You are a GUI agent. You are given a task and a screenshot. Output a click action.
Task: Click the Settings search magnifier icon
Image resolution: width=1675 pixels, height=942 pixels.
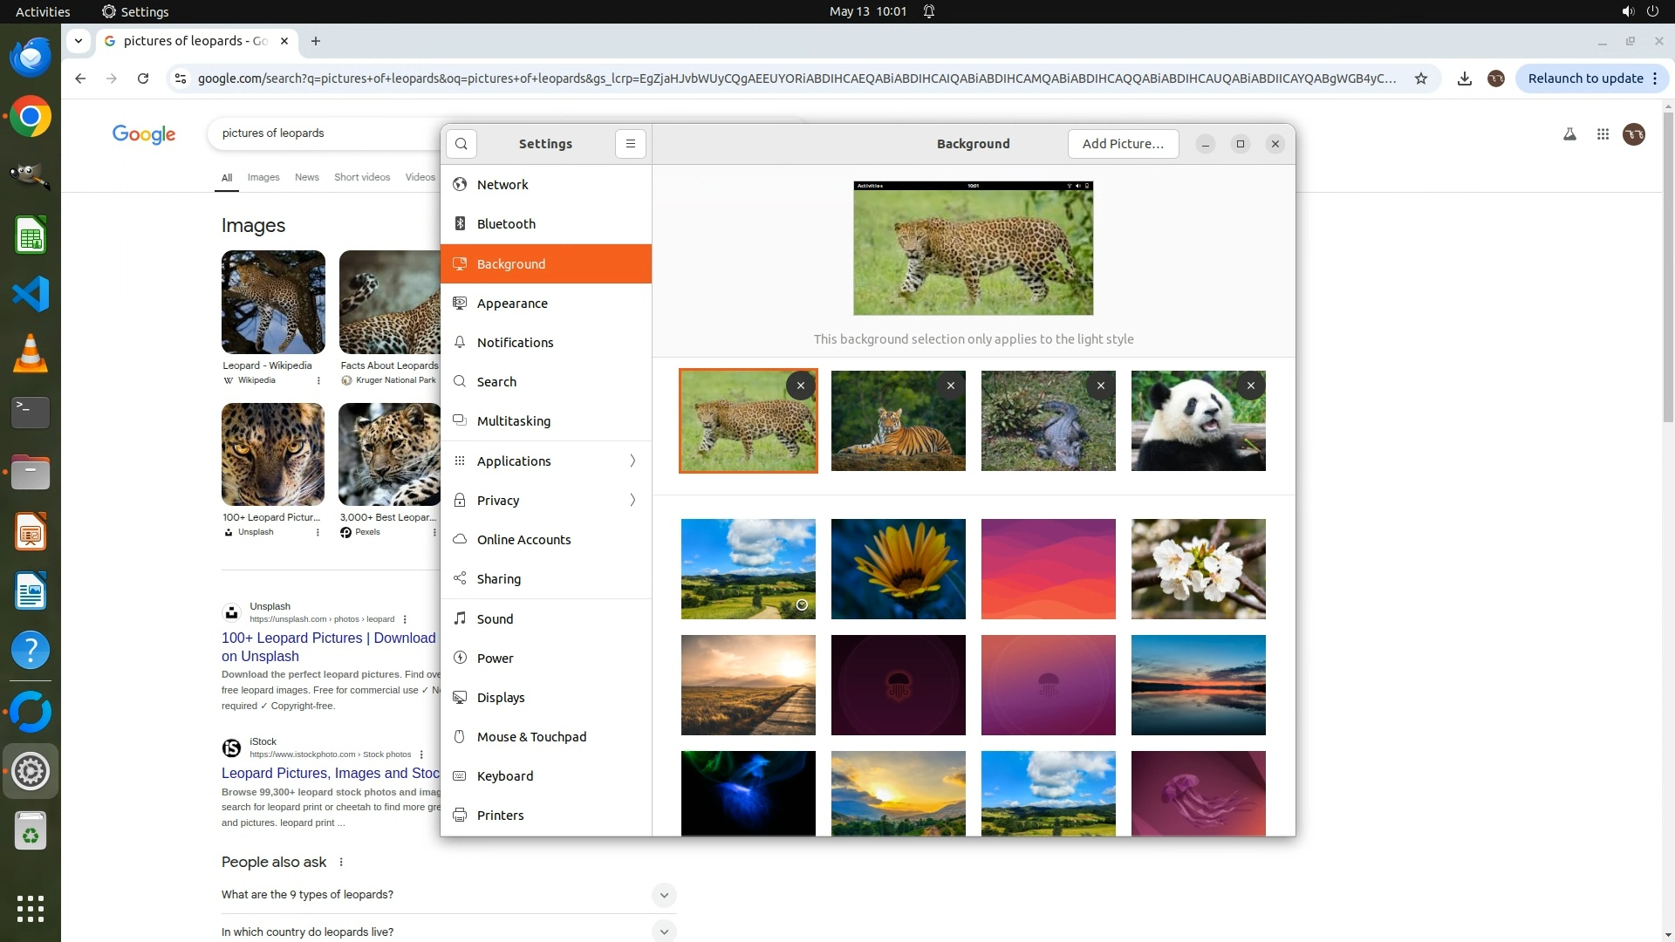(461, 144)
